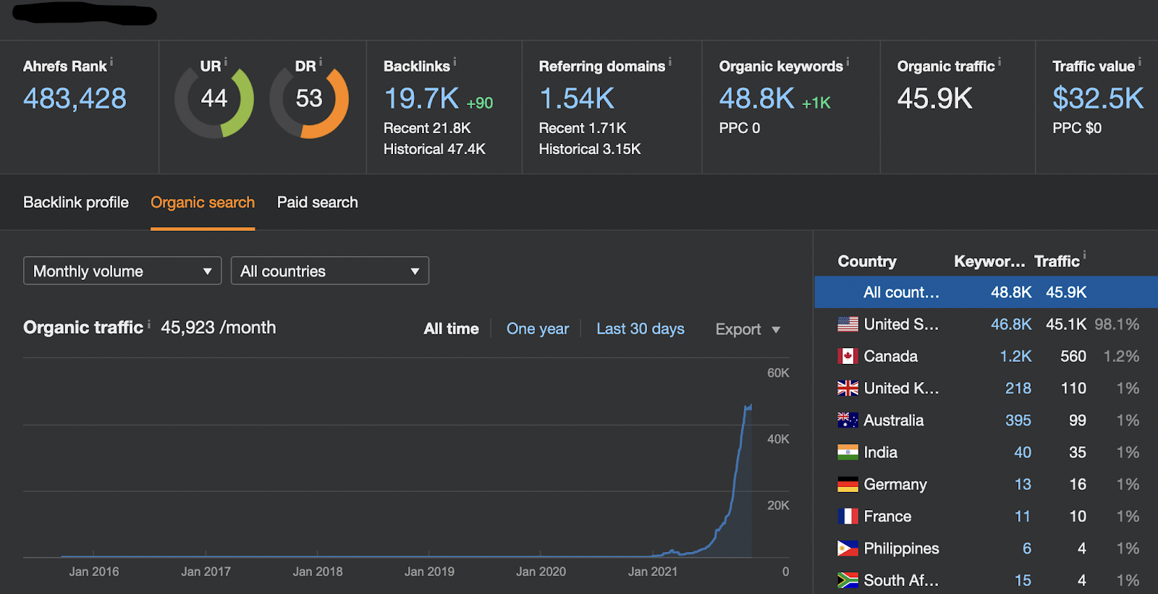Click the United States flag icon
Image resolution: width=1158 pixels, height=594 pixels.
point(848,324)
